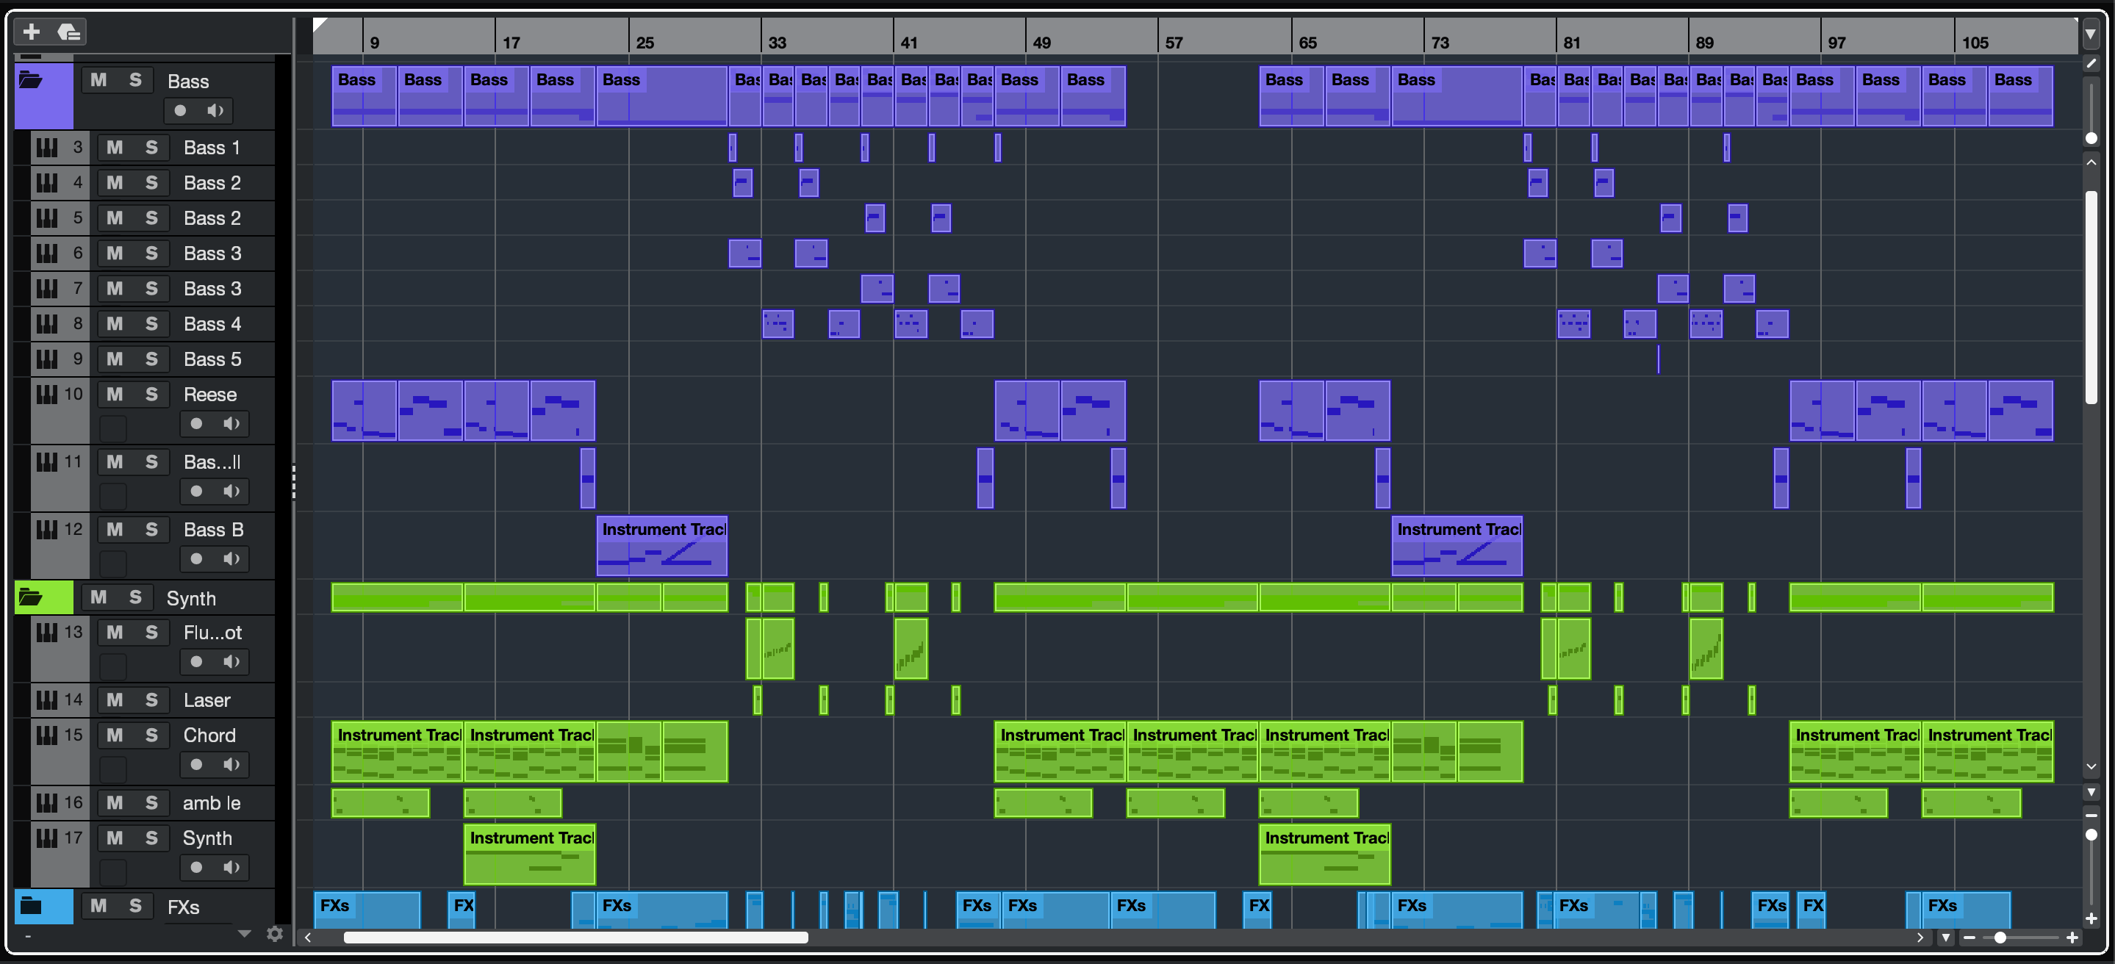This screenshot has width=2115, height=964.
Task: Select the Bass 5 track name
Action: click(x=212, y=359)
